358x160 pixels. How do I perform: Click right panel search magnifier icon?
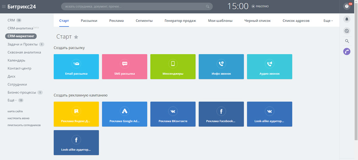pyautogui.click(x=346, y=41)
